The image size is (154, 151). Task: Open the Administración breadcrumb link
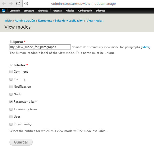point(25,21)
